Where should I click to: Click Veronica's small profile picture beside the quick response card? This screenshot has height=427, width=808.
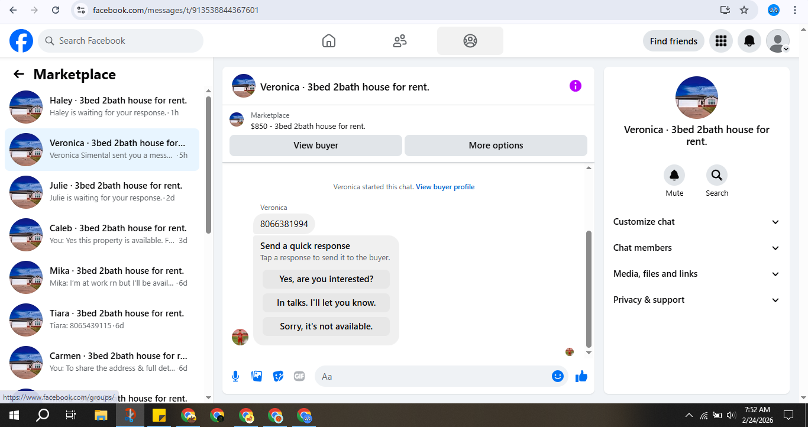click(x=240, y=337)
